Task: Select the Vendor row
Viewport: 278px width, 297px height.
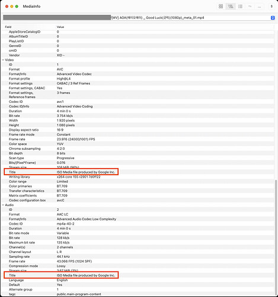Action: (x=138, y=55)
